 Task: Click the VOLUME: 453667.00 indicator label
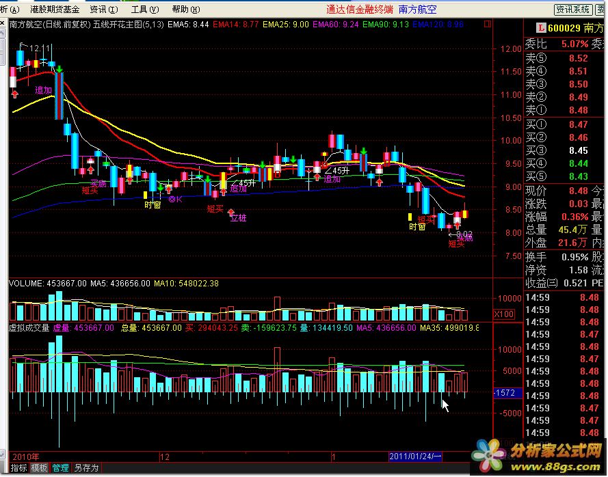click(x=48, y=284)
